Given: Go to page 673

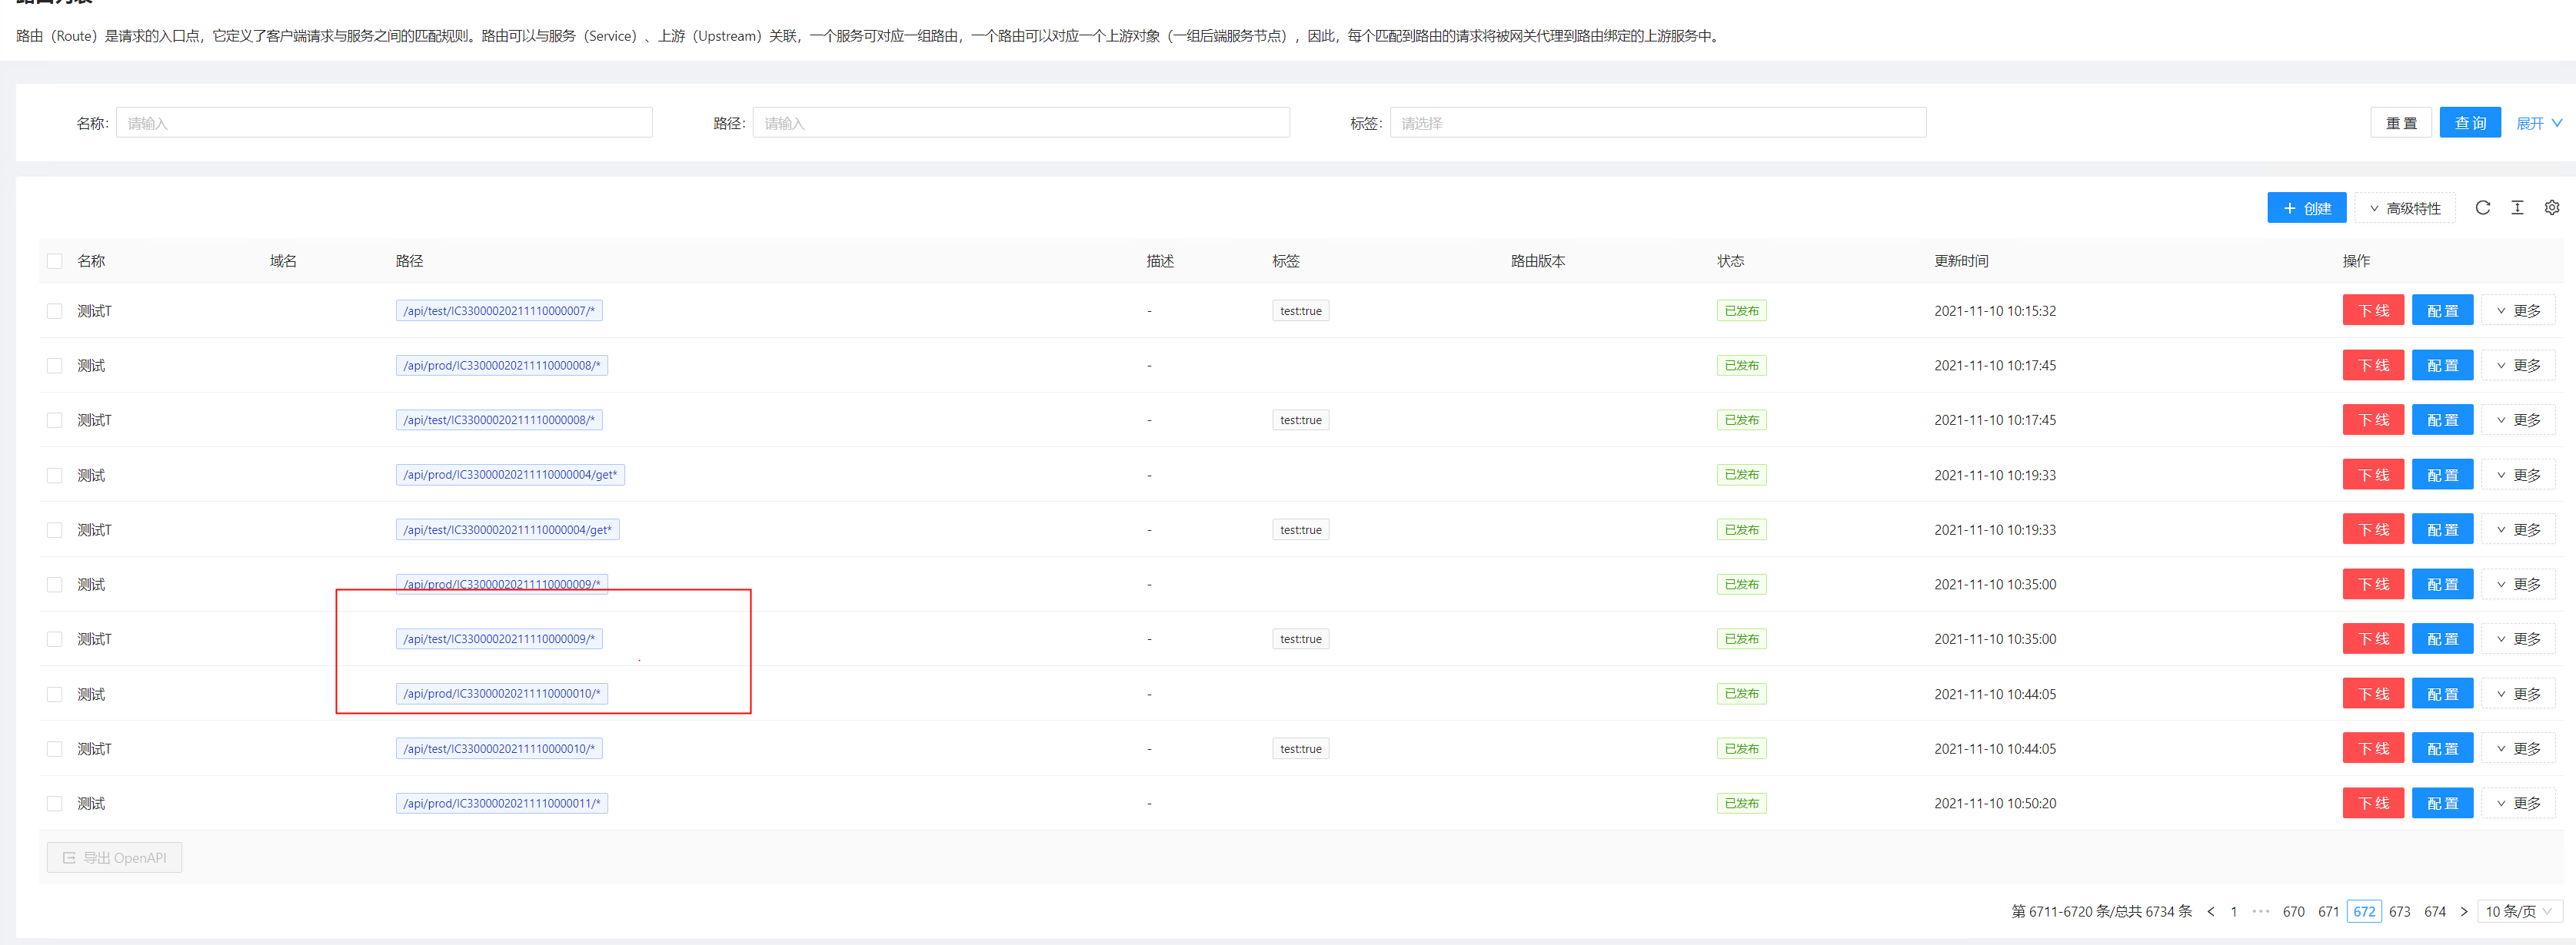Looking at the screenshot, I should (2399, 911).
